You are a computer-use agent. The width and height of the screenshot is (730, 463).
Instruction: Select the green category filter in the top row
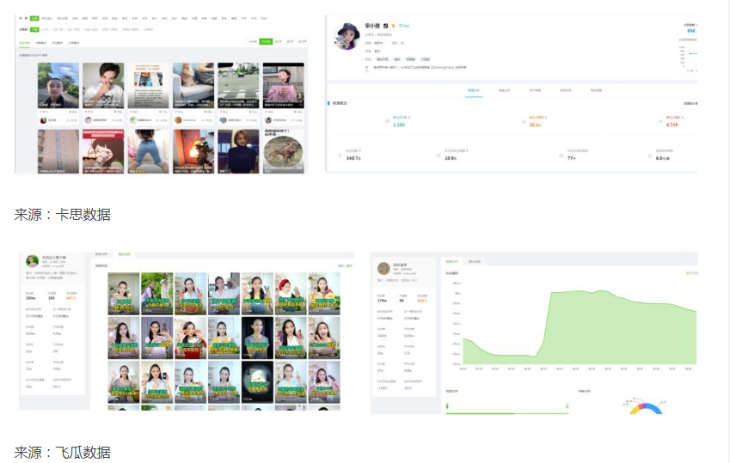tap(34, 18)
